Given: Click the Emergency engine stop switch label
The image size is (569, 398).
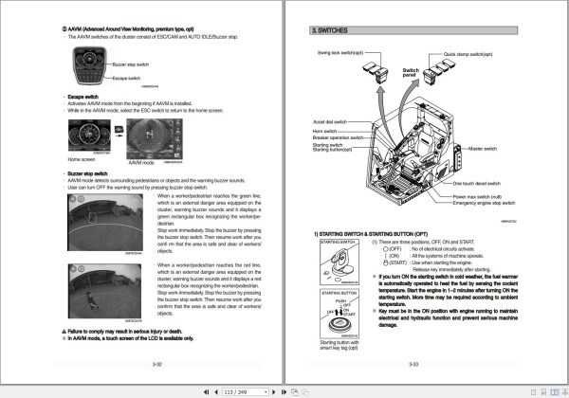Looking at the screenshot, I should [484, 203].
